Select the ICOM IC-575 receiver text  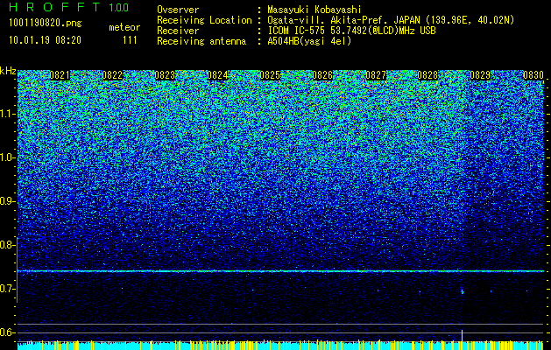[351, 31]
